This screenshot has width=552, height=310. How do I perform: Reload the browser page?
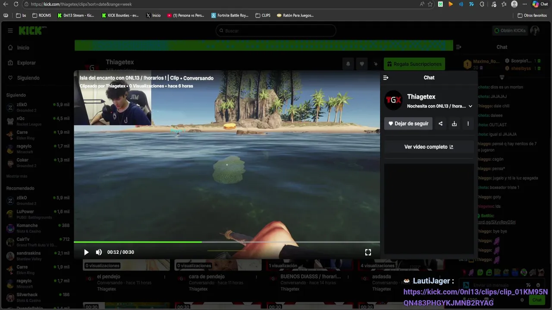coord(16,4)
